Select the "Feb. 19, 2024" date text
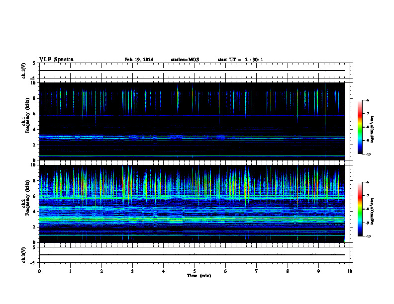394x304 pixels. point(139,60)
